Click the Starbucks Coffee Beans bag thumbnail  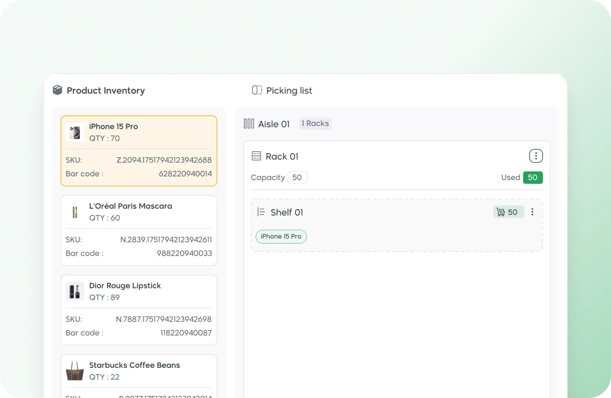pos(75,371)
